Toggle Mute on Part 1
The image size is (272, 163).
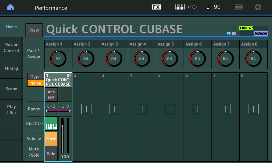point(51,139)
